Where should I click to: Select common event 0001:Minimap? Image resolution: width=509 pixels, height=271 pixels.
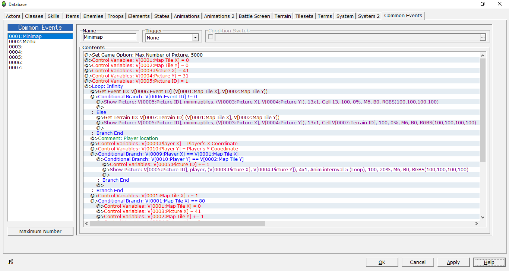[x=40, y=36]
